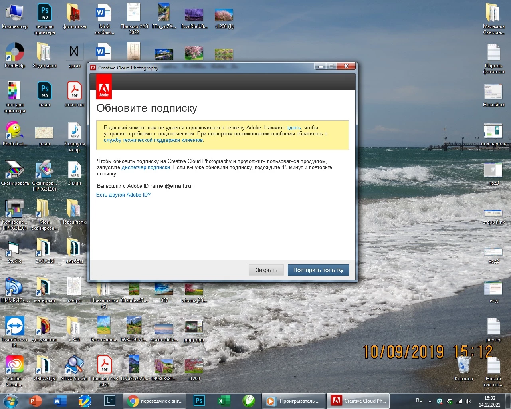Open CorelDRAW from the taskbar
511x409 pixels.
click(x=249, y=401)
